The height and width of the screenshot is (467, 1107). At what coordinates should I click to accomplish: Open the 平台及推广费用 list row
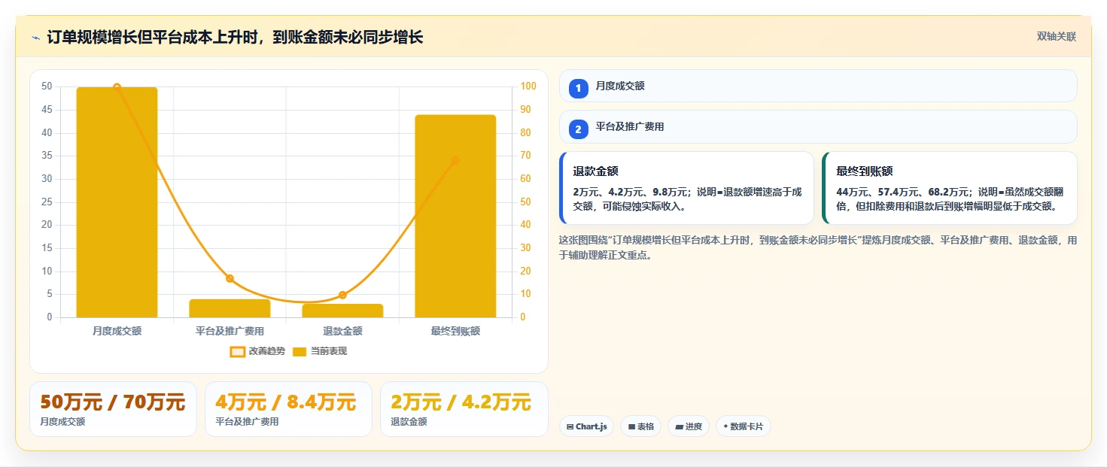[818, 127]
